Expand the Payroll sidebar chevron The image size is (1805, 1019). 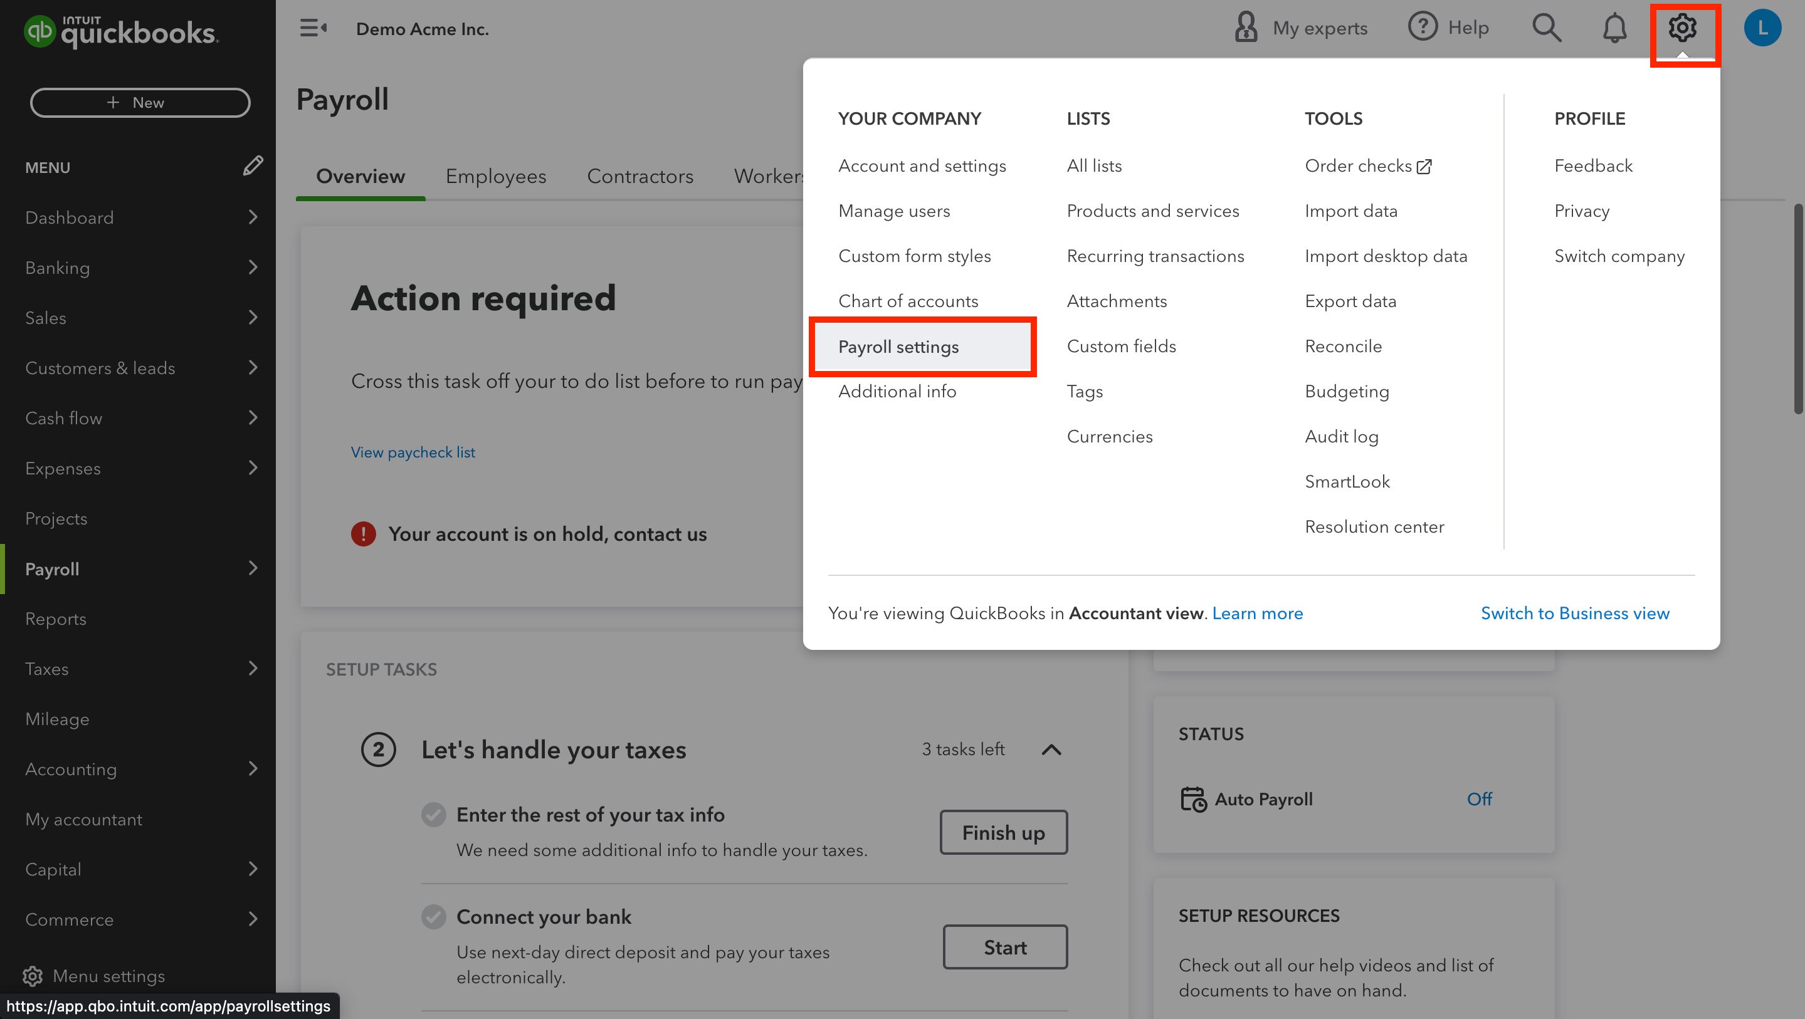[x=253, y=568]
